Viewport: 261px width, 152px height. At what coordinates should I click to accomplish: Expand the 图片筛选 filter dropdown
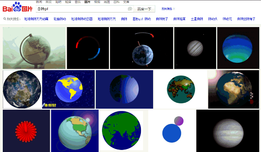[168, 9]
